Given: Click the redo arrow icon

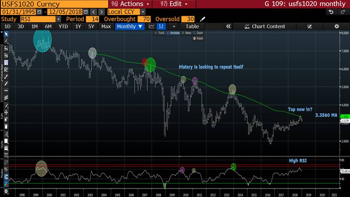Looking at the screenshot, I should click(x=343, y=12).
